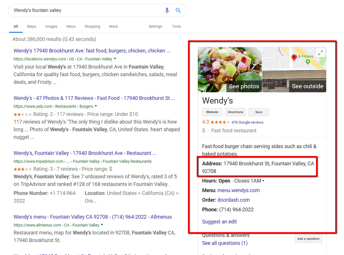Open the Yelp Wendy's 47 Photos result
Image resolution: width=344 pixels, height=255 pixels.
click(94, 98)
